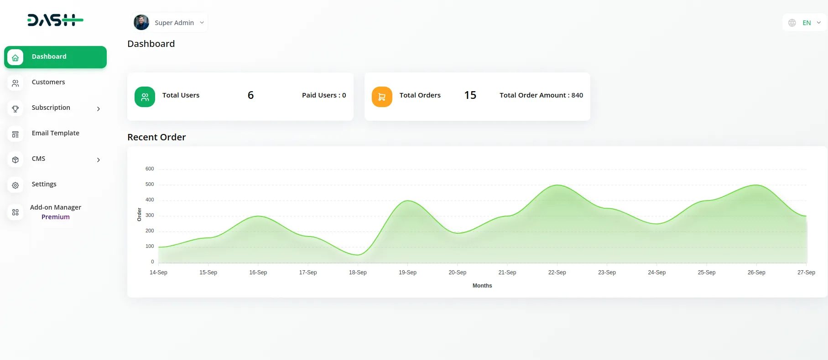Click the DASH logo

pos(55,20)
